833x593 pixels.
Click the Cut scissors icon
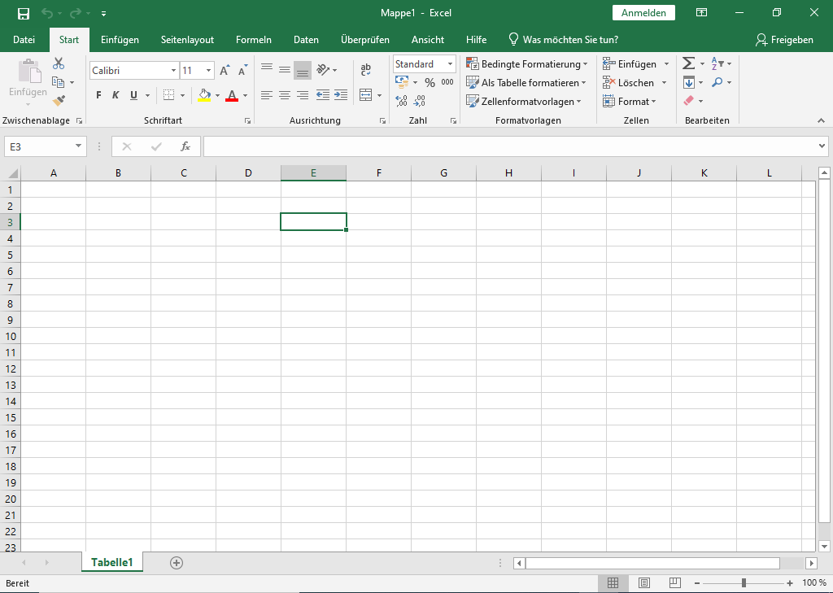click(x=59, y=63)
